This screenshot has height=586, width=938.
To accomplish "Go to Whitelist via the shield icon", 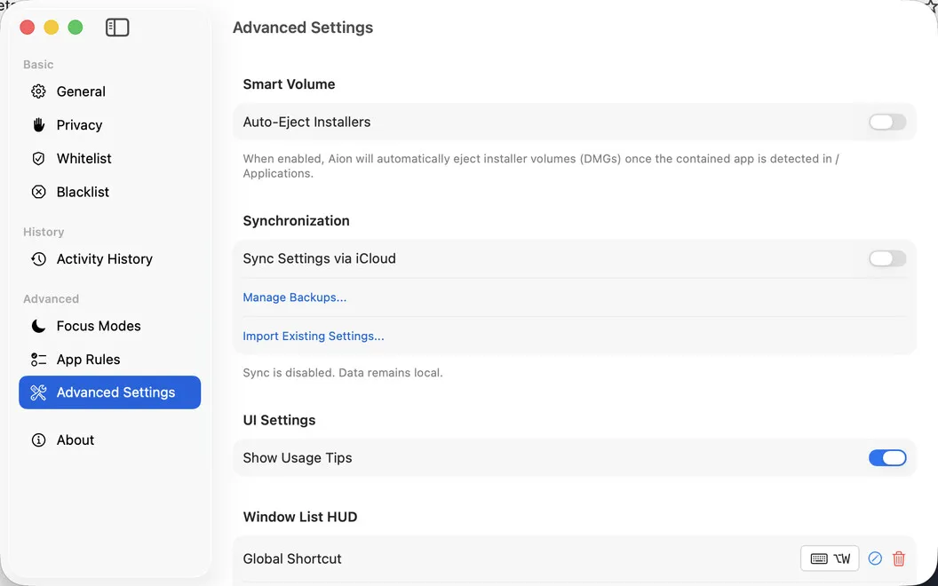I will [x=38, y=158].
